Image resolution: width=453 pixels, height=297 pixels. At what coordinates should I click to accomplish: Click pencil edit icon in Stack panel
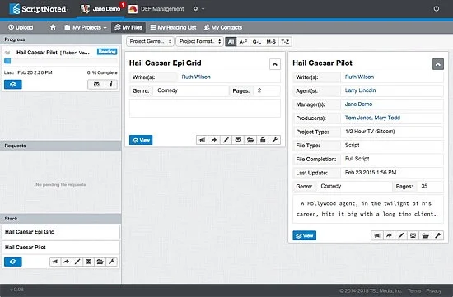tap(77, 262)
